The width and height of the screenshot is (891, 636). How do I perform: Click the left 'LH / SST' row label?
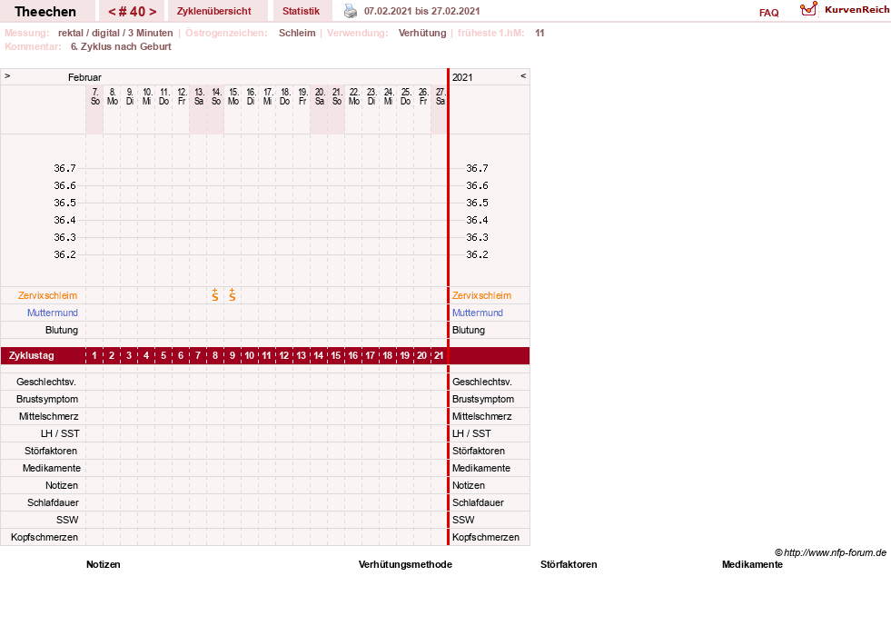[60, 433]
